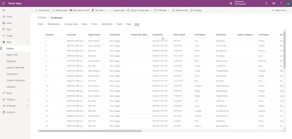
Task: Open entity Settings in the toolbar
Action: tap(196, 11)
